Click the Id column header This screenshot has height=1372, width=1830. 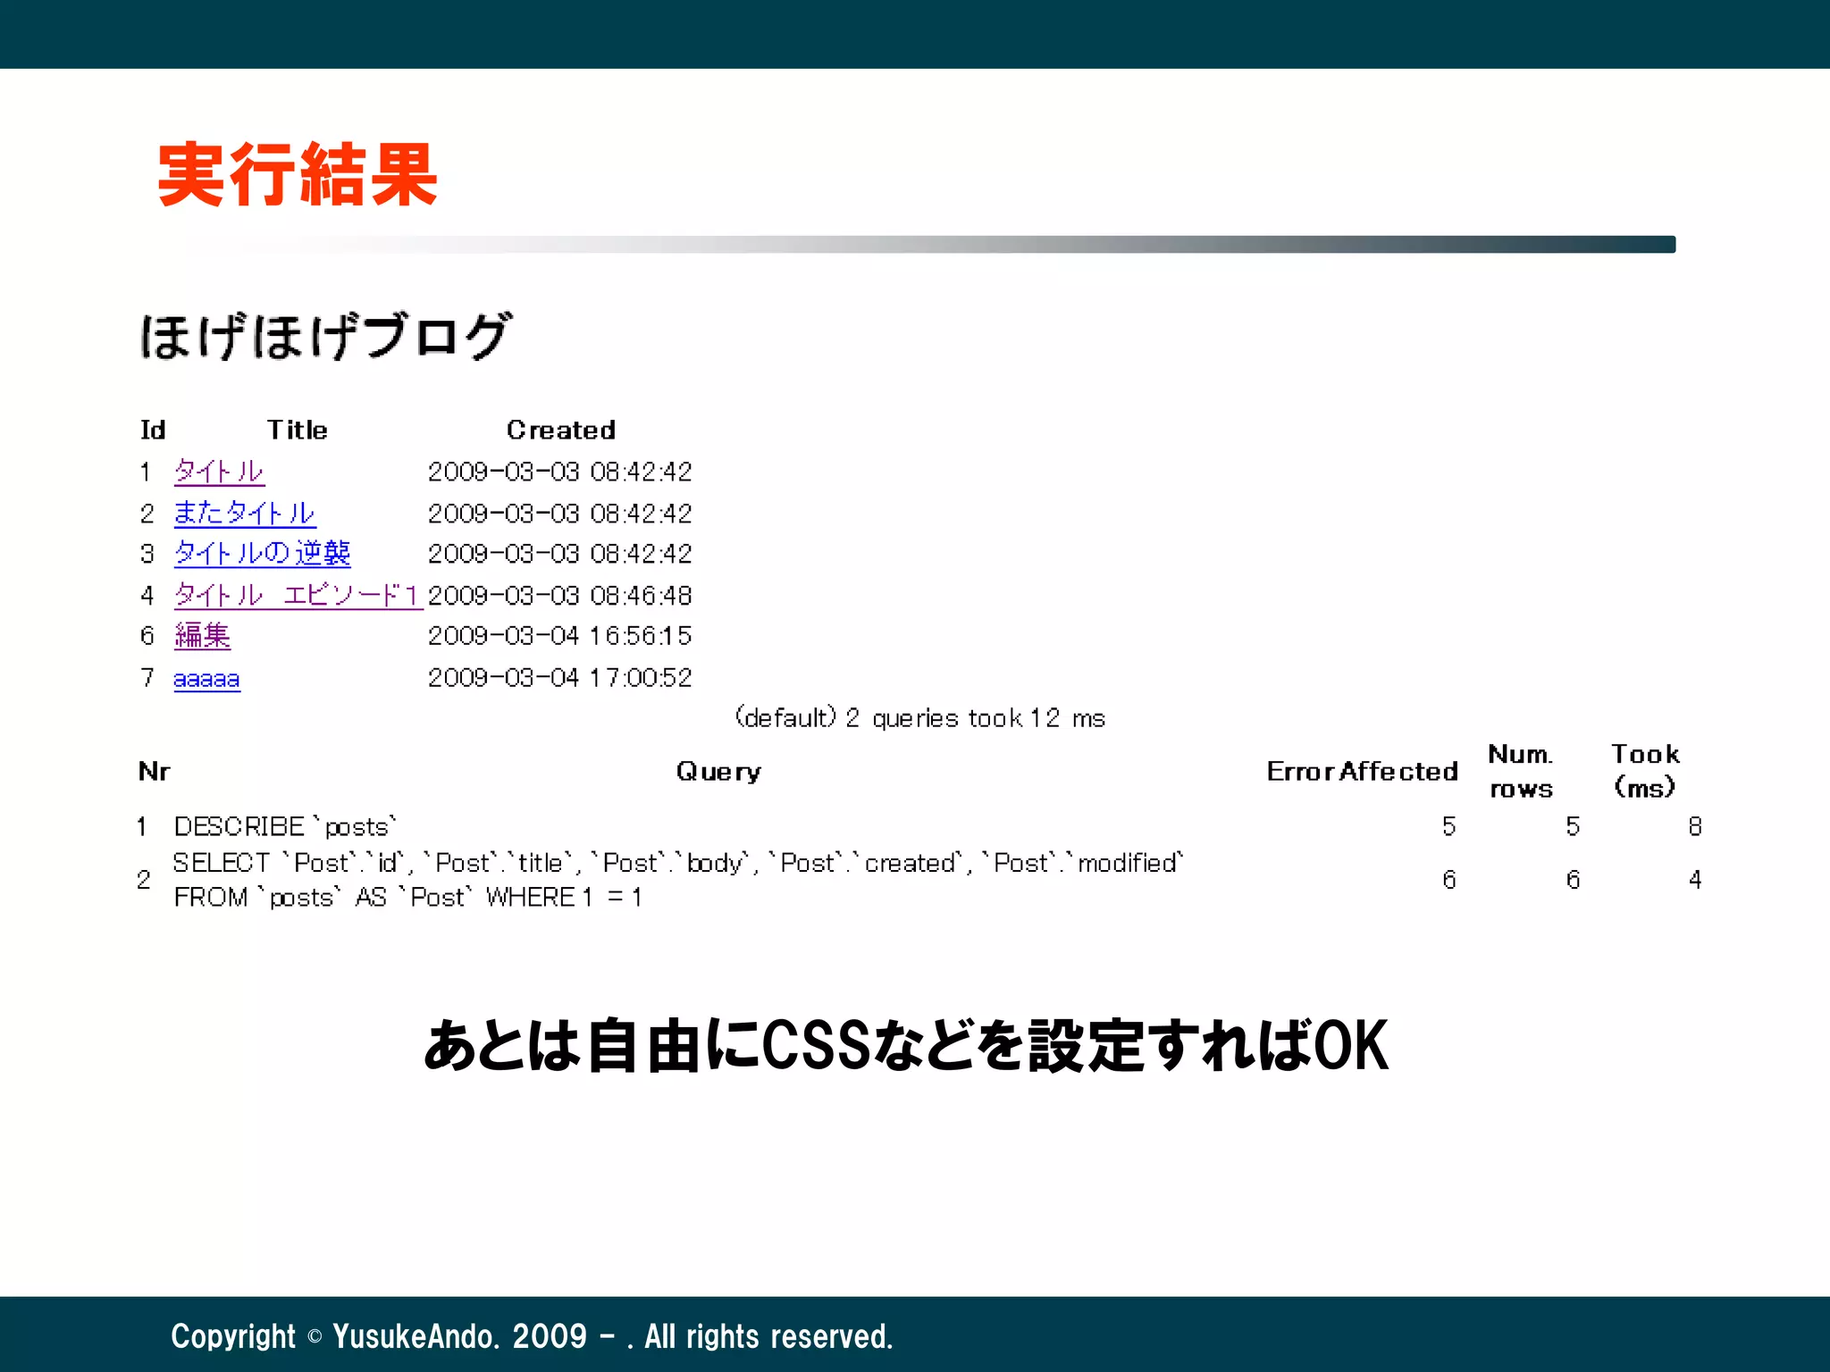153,430
